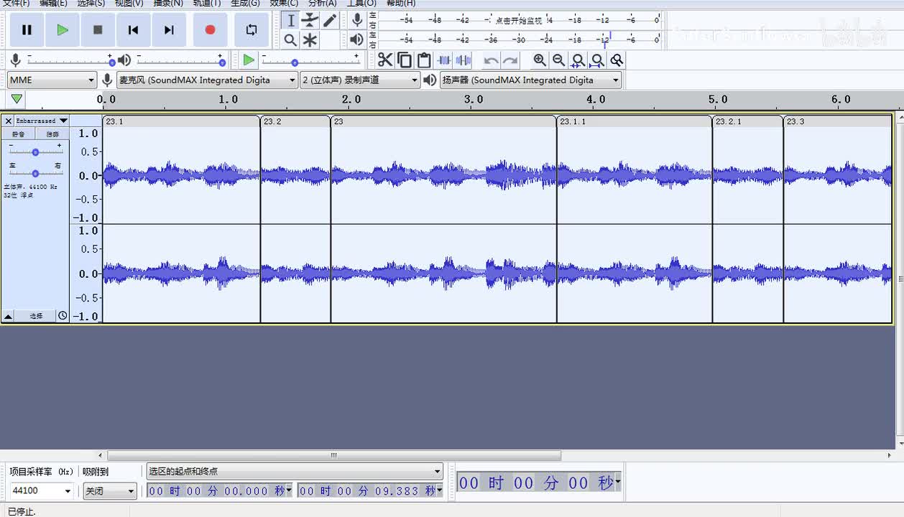This screenshot has height=517, width=904.
Task: Toggle the sync-lock clock icon on track
Action: [x=63, y=316]
